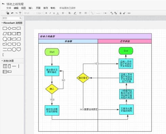
Task: Select the 满足需求 decision diamond
Action: point(83,78)
